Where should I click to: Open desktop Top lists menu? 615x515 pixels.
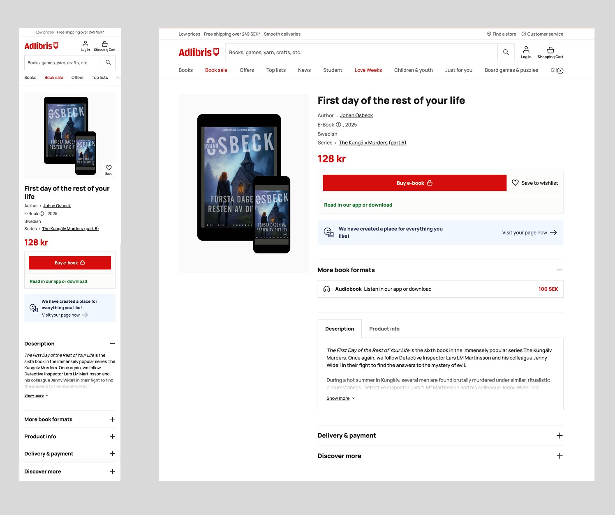[276, 70]
